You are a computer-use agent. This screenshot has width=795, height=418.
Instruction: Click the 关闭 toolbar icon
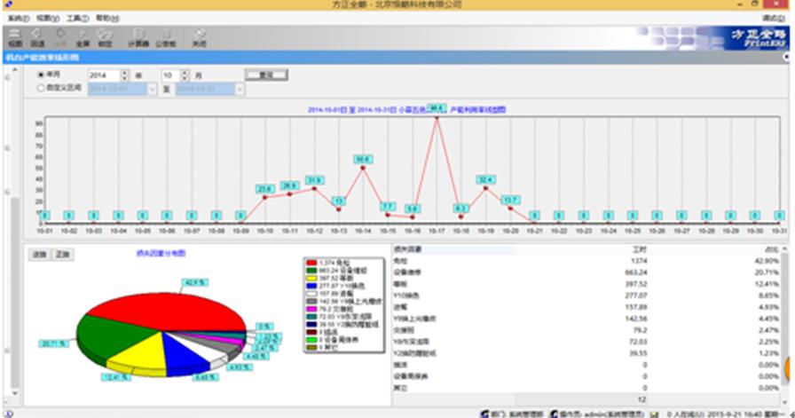click(200, 36)
